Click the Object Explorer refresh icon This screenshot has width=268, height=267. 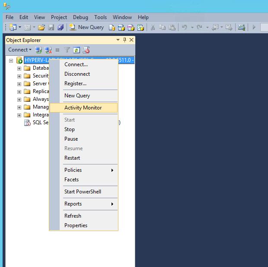pyautogui.click(x=77, y=50)
